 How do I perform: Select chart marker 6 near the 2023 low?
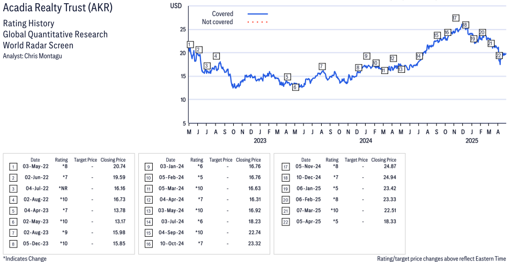tap(295, 87)
